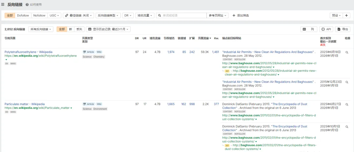Viewport: 354px width, 152px height.
Task: Select the 全部 link type tab
Action: click(x=10, y=15)
